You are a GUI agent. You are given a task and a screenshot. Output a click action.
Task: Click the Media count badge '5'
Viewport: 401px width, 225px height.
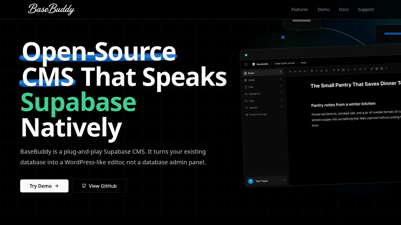coord(281,79)
